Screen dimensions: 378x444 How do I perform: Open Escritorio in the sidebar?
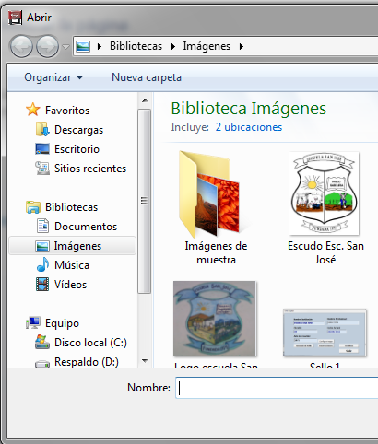77,149
